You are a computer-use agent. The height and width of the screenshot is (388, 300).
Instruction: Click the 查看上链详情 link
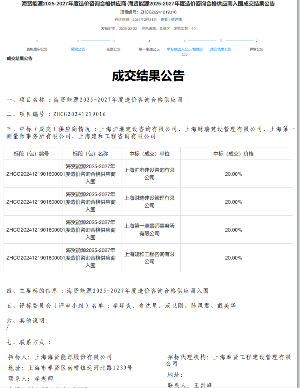171,20
